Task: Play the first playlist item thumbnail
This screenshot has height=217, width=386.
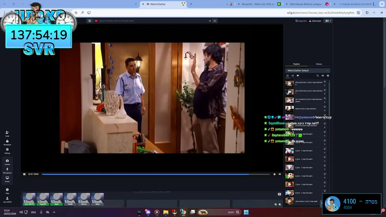Action: [289, 83]
